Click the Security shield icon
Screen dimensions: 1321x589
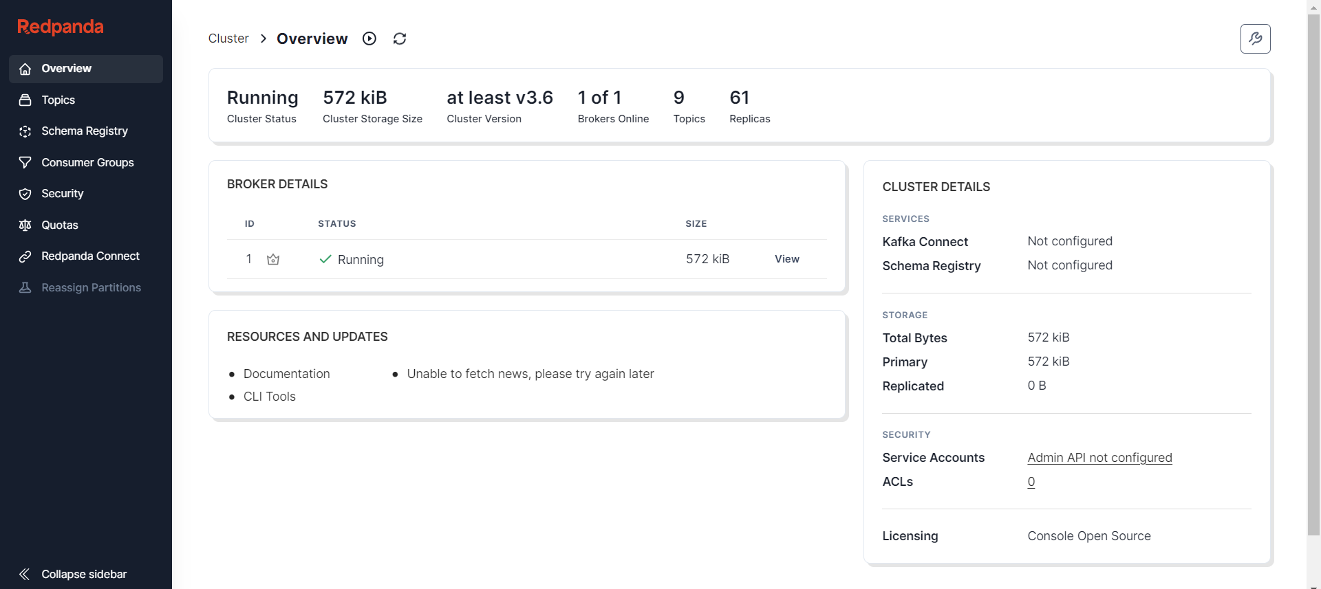(x=25, y=194)
